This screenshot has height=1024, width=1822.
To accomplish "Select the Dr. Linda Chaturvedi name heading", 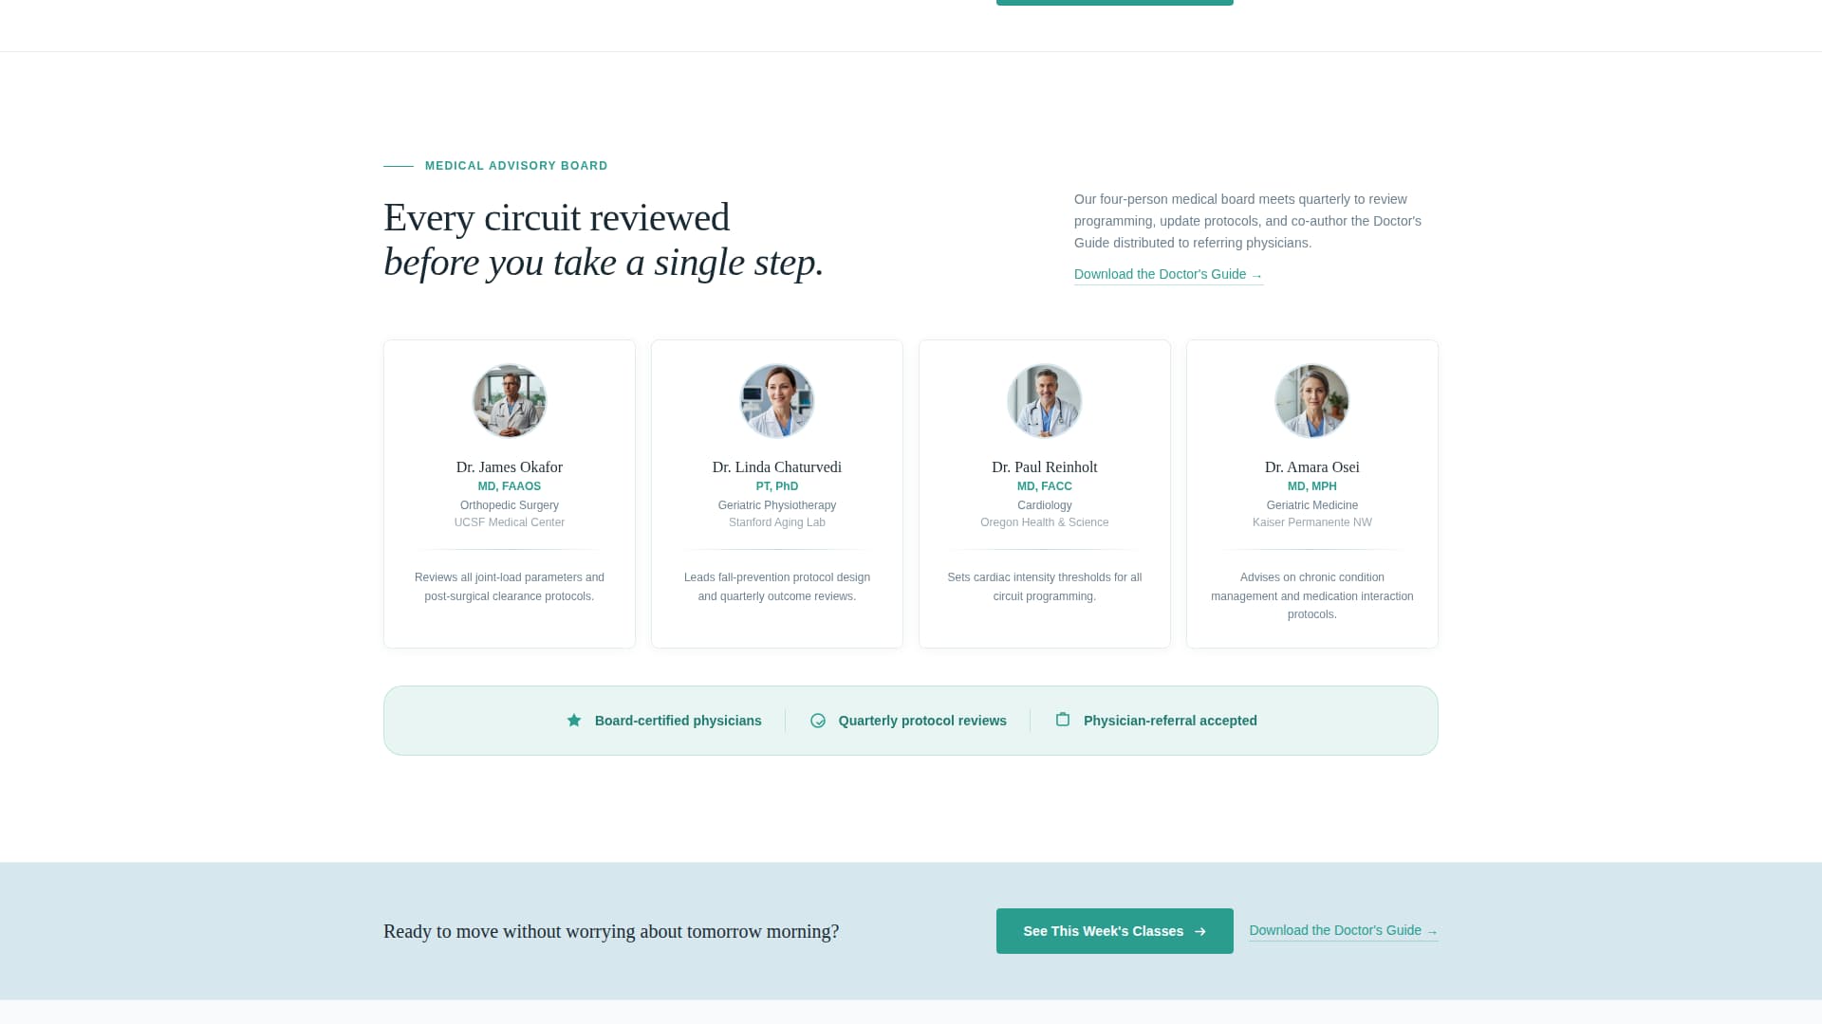I will tap(777, 467).
